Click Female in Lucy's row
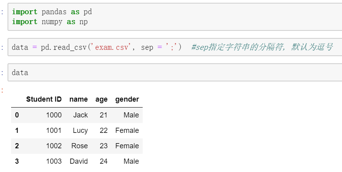 127,130
